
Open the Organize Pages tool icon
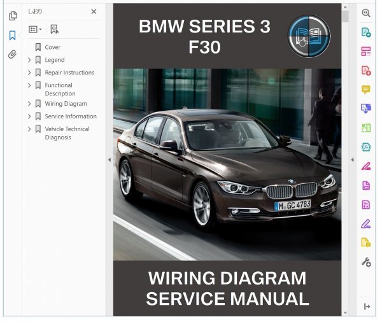366,128
